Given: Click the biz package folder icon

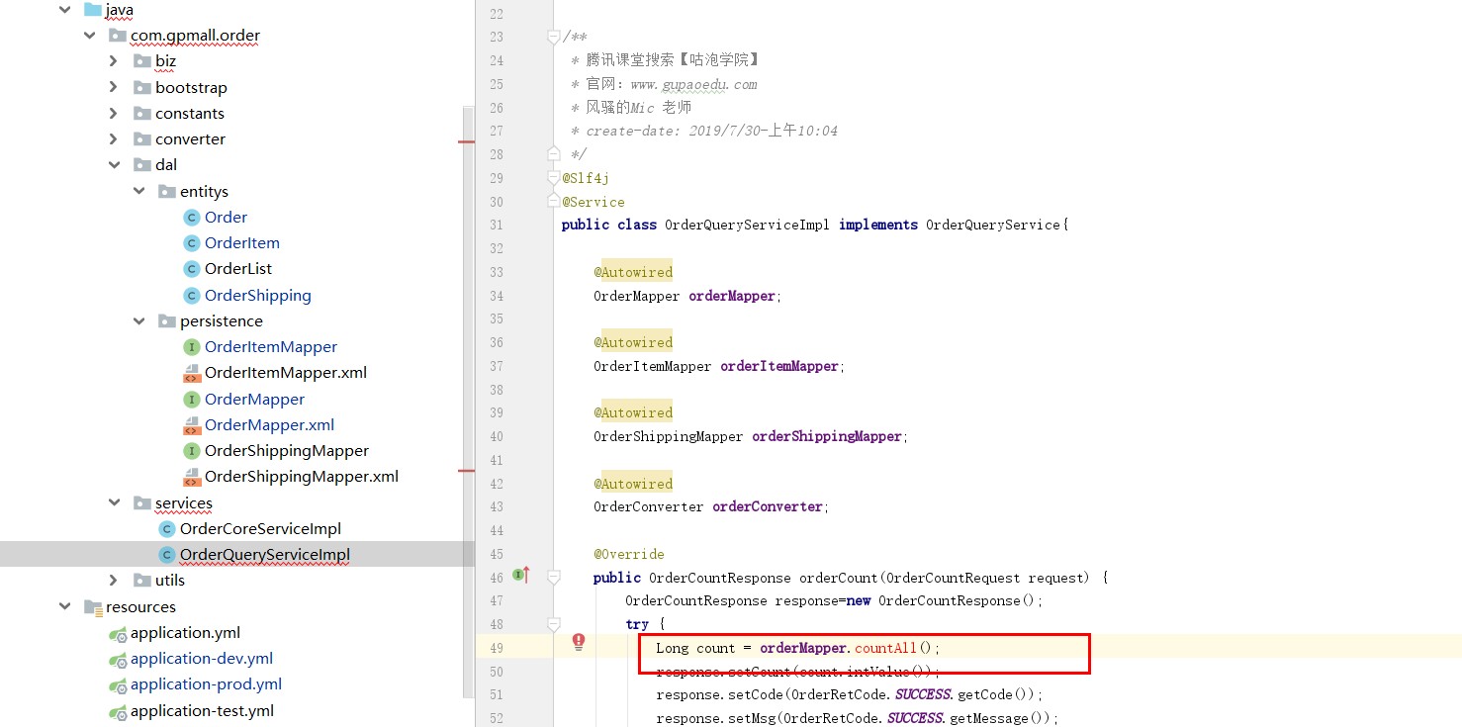Looking at the screenshot, I should click(142, 61).
